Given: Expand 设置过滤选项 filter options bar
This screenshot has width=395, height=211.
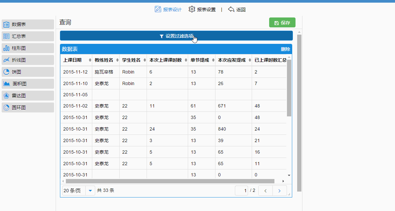Looking at the screenshot, I should pos(176,36).
